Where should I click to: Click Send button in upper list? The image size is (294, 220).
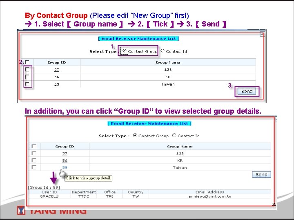(247, 91)
